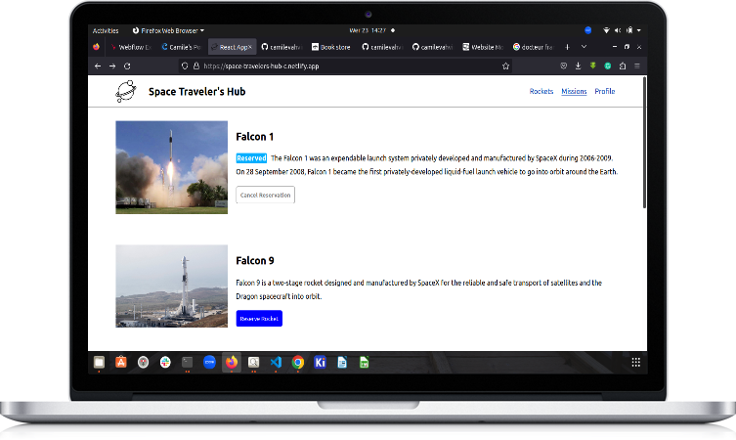Open the Missions navigation link

click(x=574, y=91)
